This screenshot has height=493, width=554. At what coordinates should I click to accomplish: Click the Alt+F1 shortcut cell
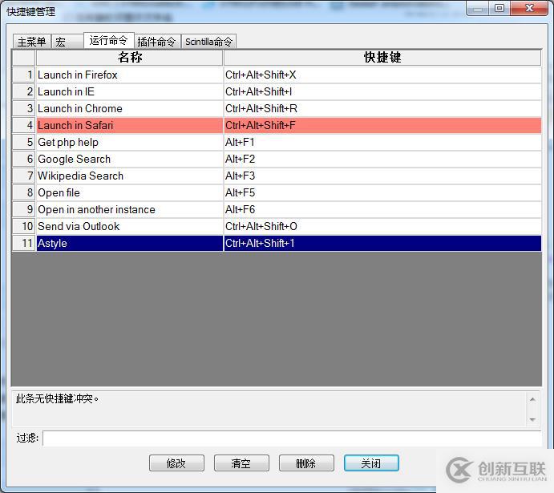click(382, 143)
